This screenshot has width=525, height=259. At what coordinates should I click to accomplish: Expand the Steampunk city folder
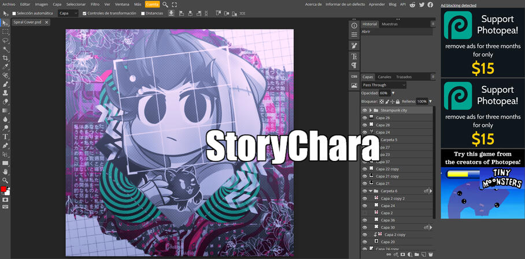click(370, 110)
